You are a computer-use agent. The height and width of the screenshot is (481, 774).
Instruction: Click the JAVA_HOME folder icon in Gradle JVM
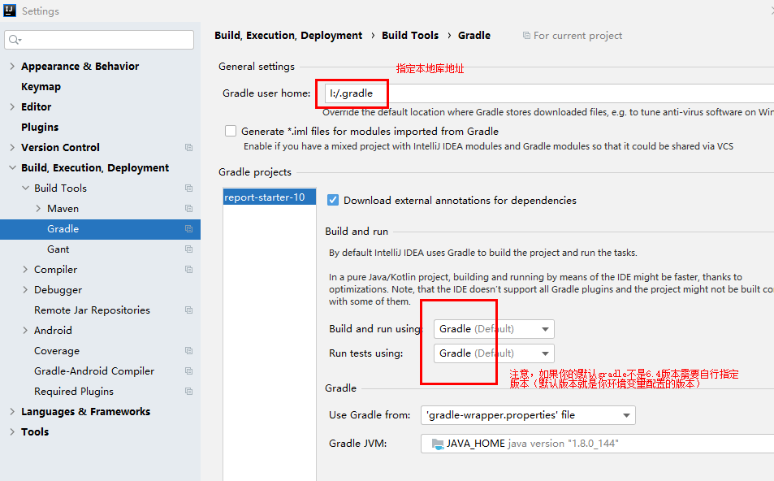click(437, 444)
